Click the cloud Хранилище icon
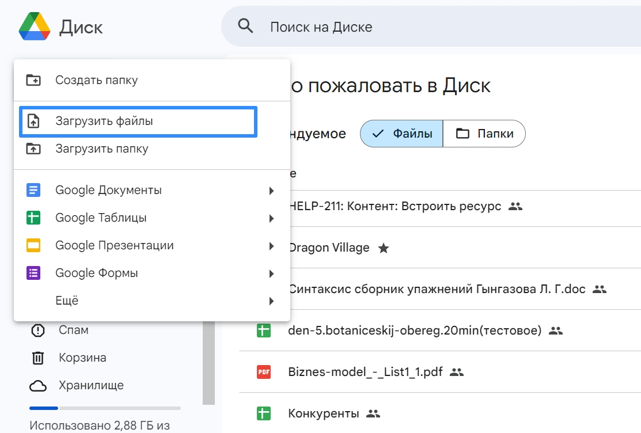641x433 pixels. tap(38, 385)
